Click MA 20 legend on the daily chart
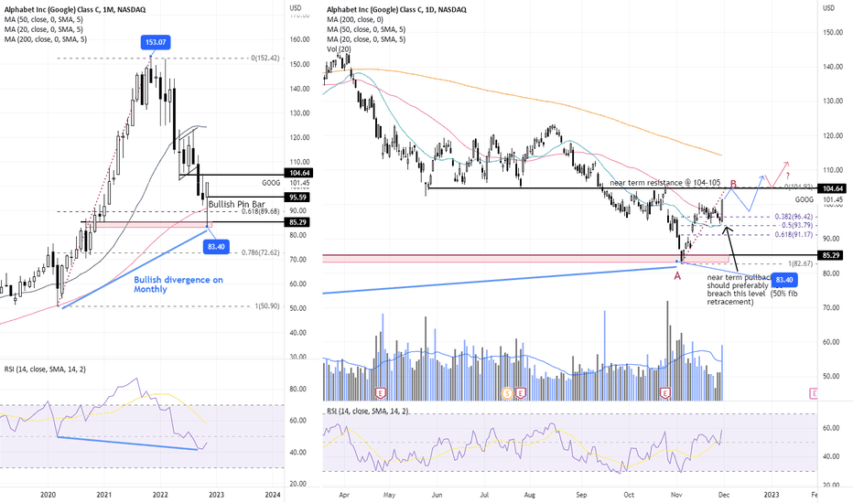The width and height of the screenshot is (853, 503). (366, 39)
